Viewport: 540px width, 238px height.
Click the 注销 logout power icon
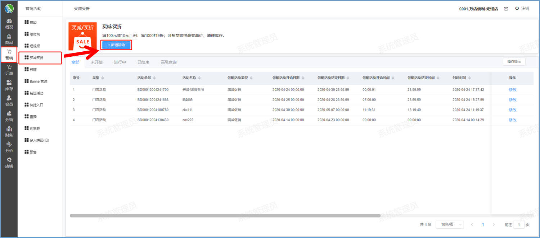click(517, 8)
